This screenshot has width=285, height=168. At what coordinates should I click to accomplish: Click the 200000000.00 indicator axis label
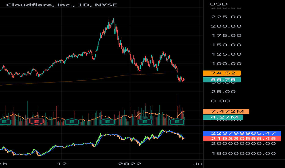tap(243, 144)
